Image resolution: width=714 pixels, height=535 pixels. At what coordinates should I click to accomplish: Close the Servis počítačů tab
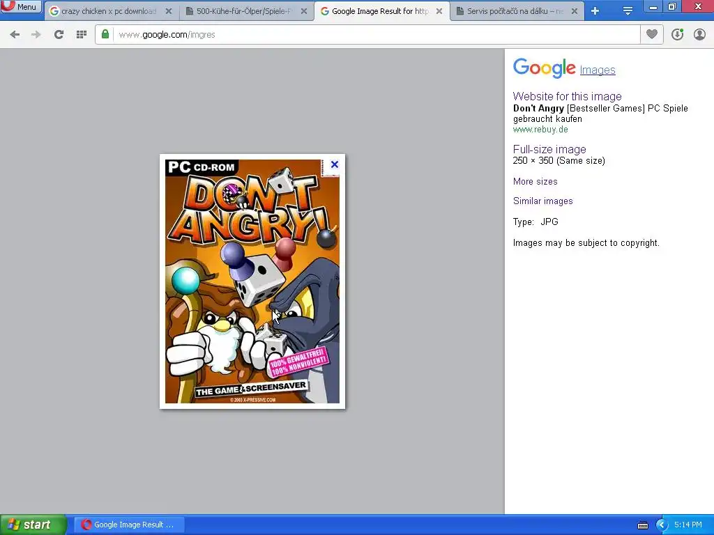575,11
